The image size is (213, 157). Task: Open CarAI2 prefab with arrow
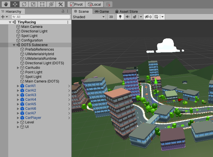pyautogui.click(x=69, y=90)
